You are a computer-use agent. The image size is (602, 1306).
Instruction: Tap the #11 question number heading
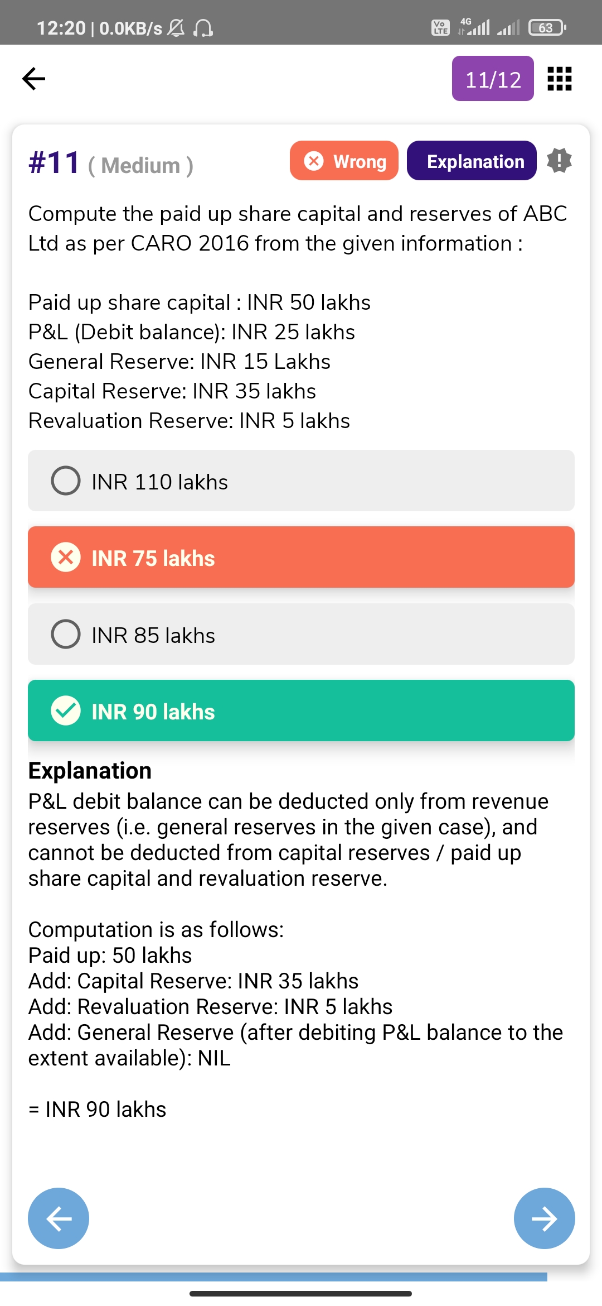click(x=54, y=163)
